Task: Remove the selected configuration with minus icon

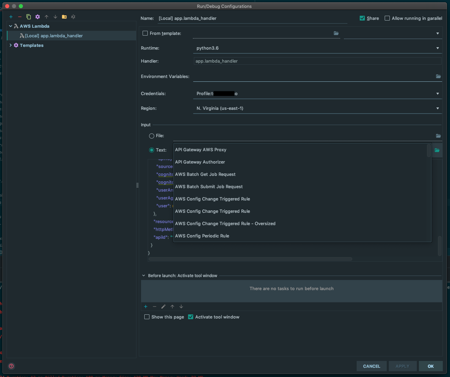Action: [20, 17]
